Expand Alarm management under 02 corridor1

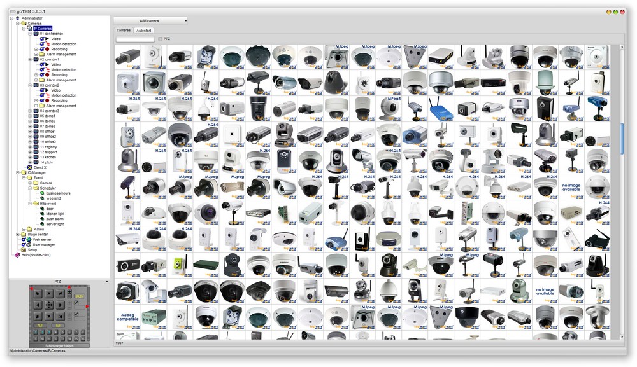coord(36,80)
